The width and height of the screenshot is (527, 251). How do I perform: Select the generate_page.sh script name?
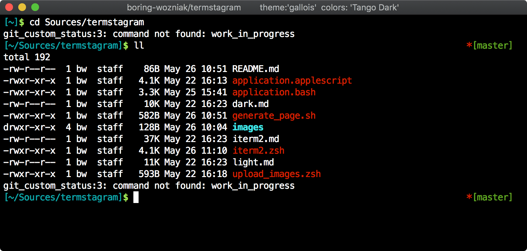click(x=274, y=115)
